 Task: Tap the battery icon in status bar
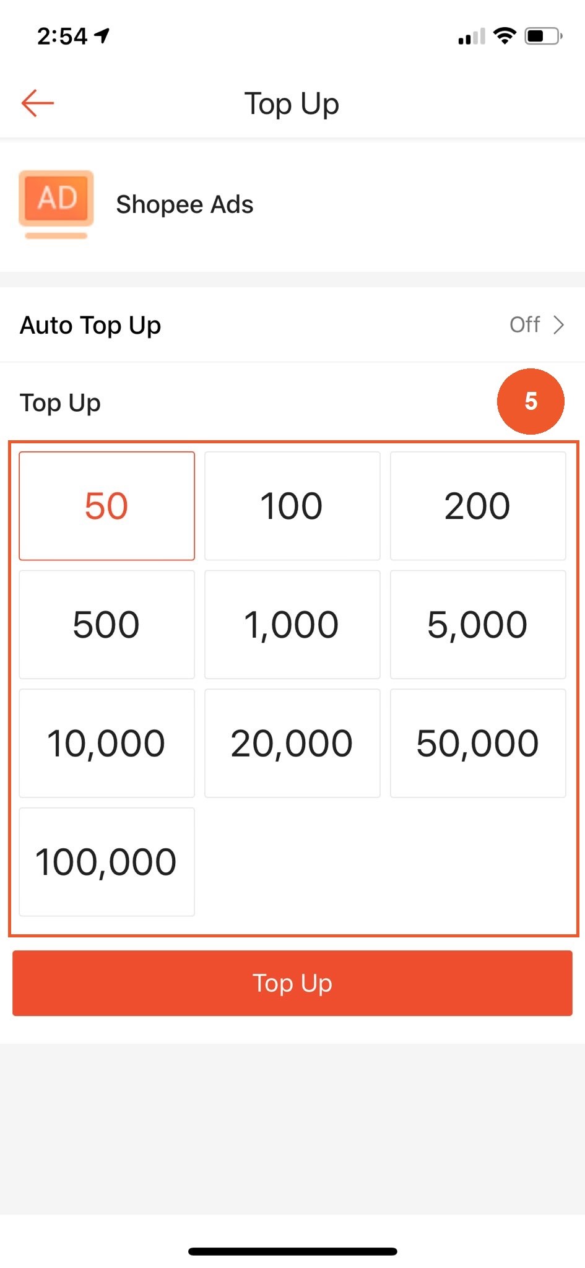[543, 37]
